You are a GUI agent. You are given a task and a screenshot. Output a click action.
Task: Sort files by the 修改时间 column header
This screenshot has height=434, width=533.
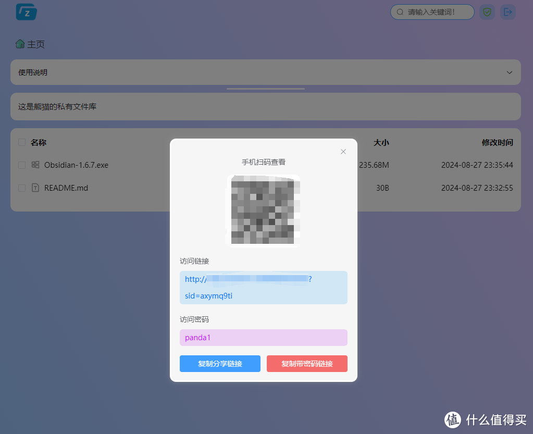pos(498,142)
